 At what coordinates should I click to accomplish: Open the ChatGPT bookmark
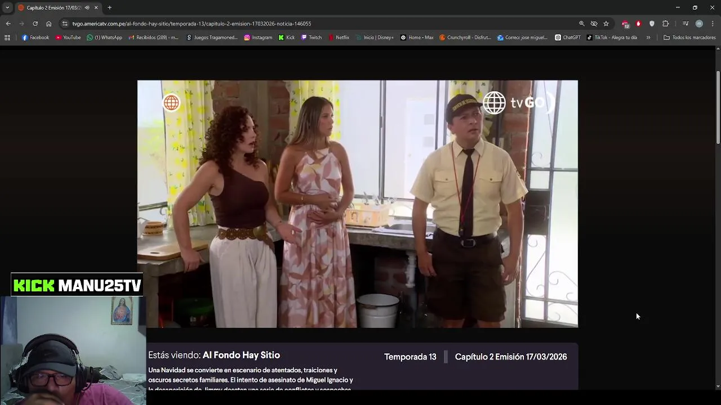(567, 38)
